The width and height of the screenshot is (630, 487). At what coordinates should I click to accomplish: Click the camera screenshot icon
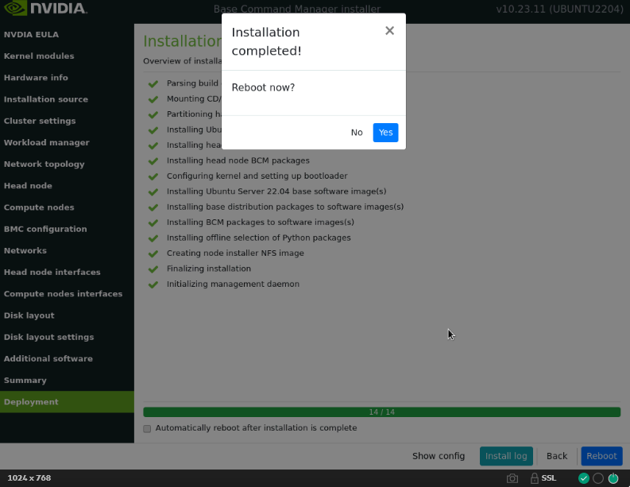(x=512, y=478)
